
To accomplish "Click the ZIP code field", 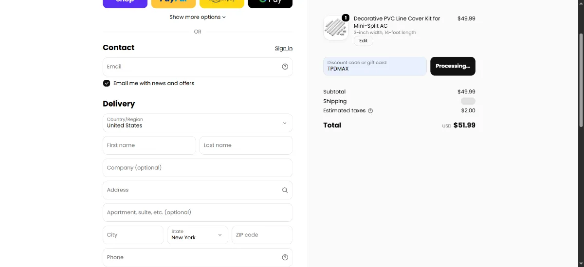I will tap(262, 235).
